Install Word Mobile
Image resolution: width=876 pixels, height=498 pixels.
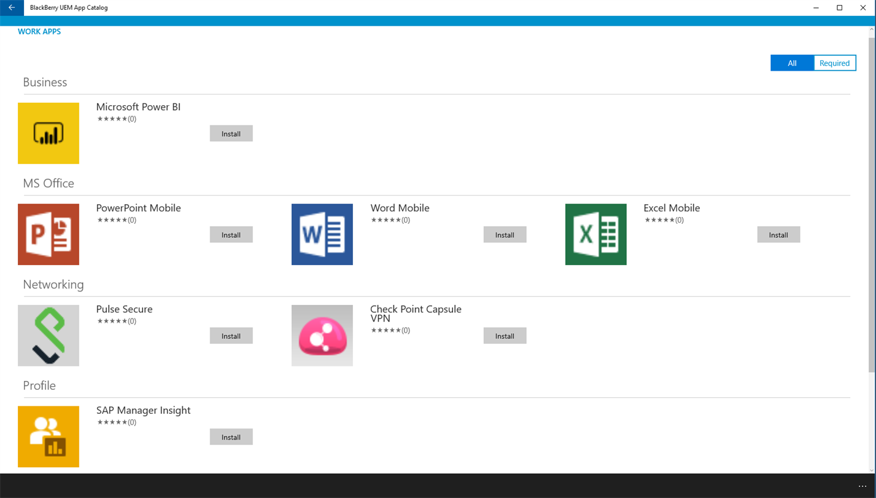point(505,235)
